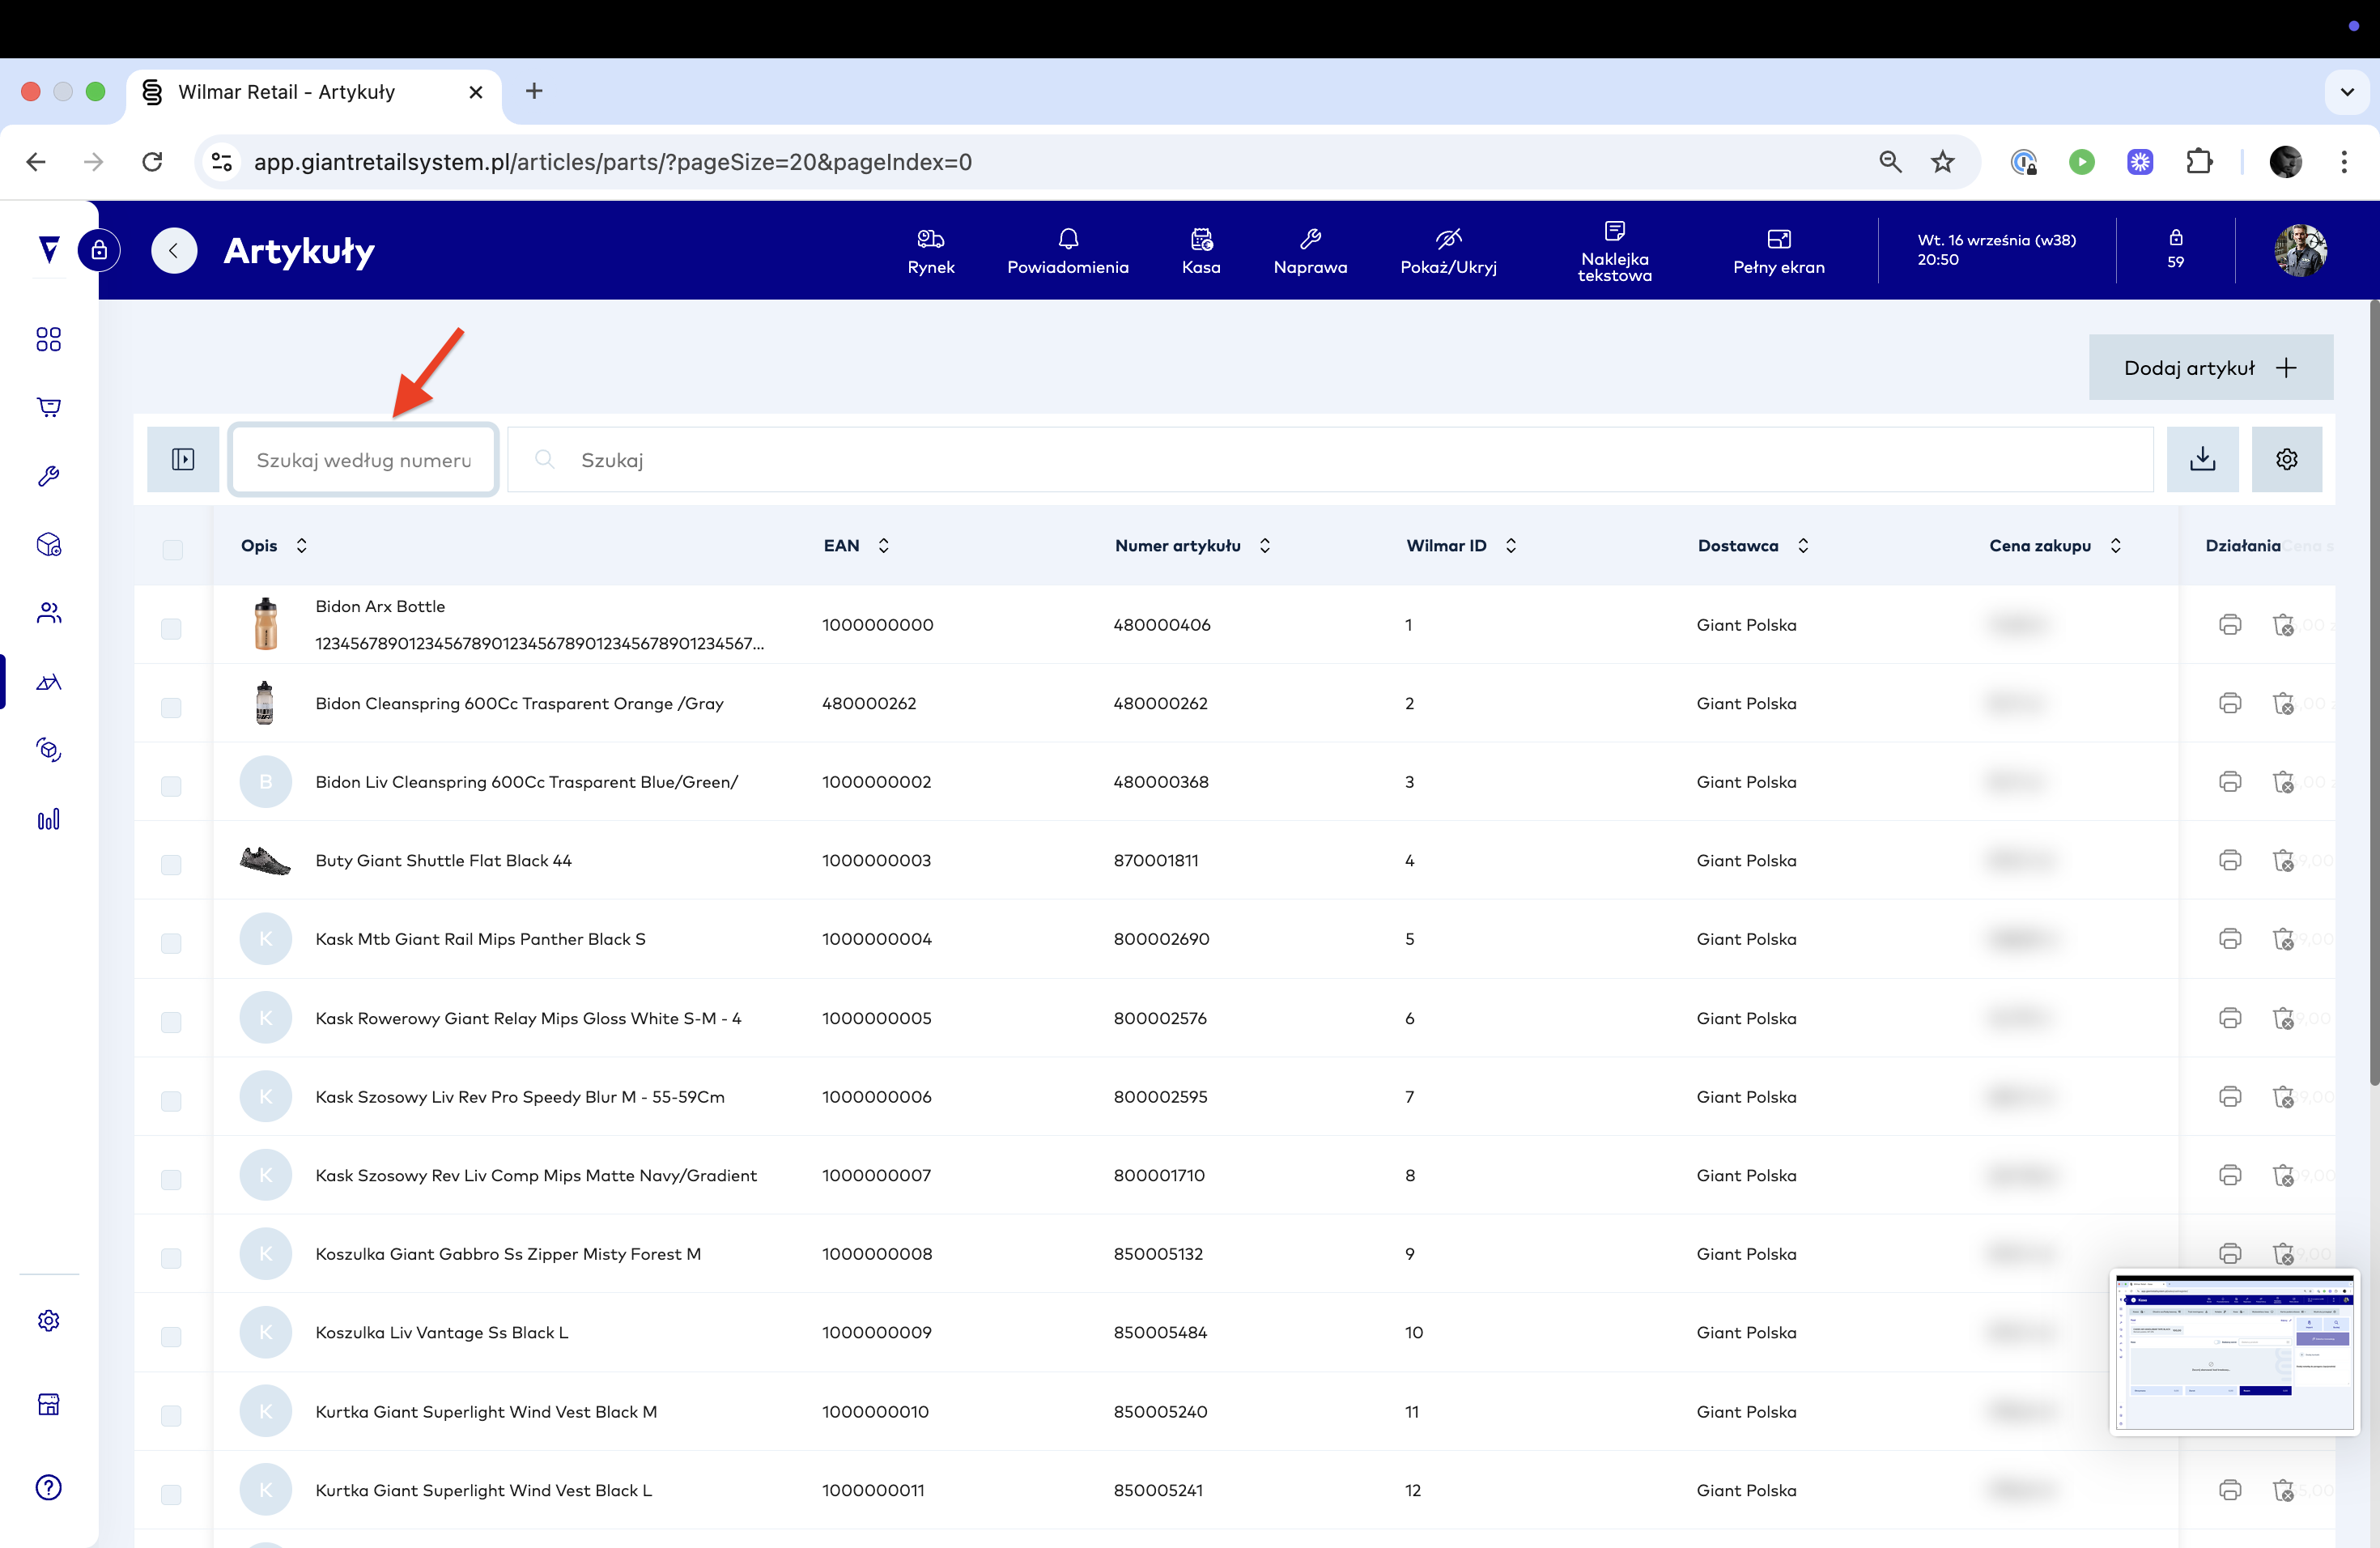Image resolution: width=2380 pixels, height=1548 pixels.
Task: Open Powiadomienia bell notifications
Action: (1067, 250)
